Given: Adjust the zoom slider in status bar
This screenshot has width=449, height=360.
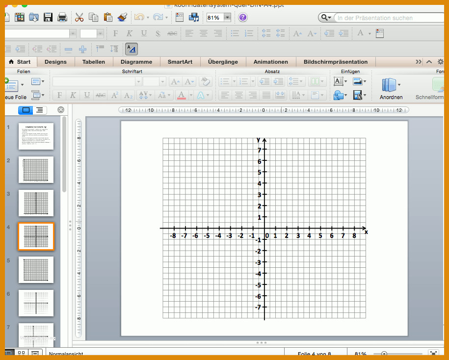Looking at the screenshot, I should coord(384,354).
